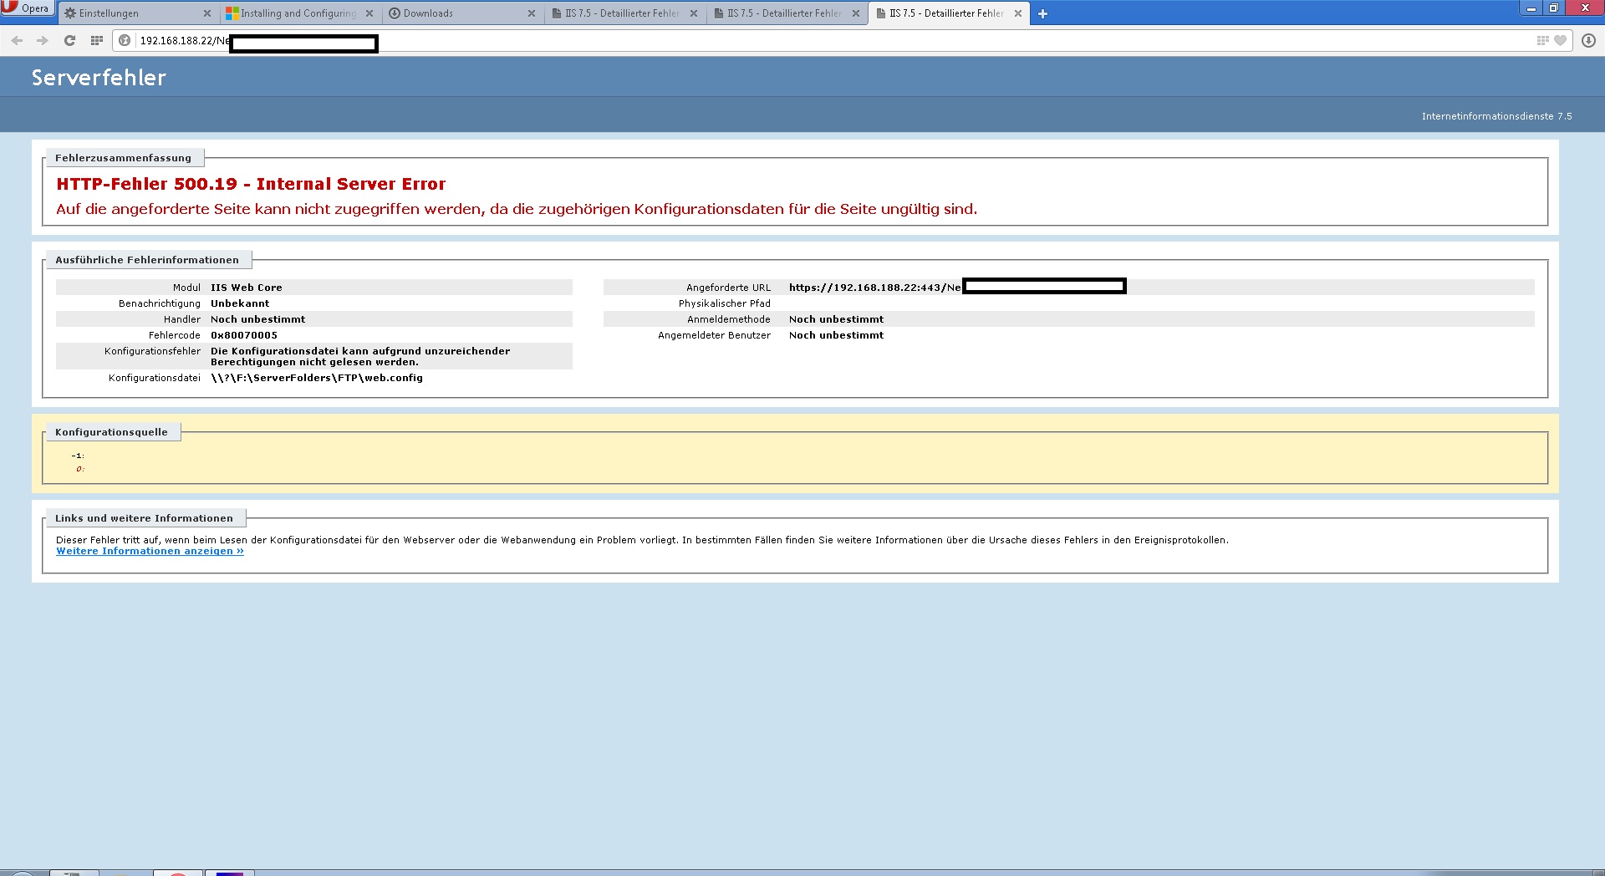Viewport: 1605px width, 876px height.
Task: Open the downloads arrow icon in toolbar
Action: coord(1588,40)
